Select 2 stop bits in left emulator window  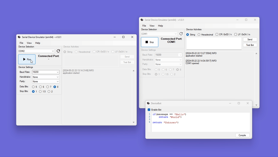(x=49, y=91)
